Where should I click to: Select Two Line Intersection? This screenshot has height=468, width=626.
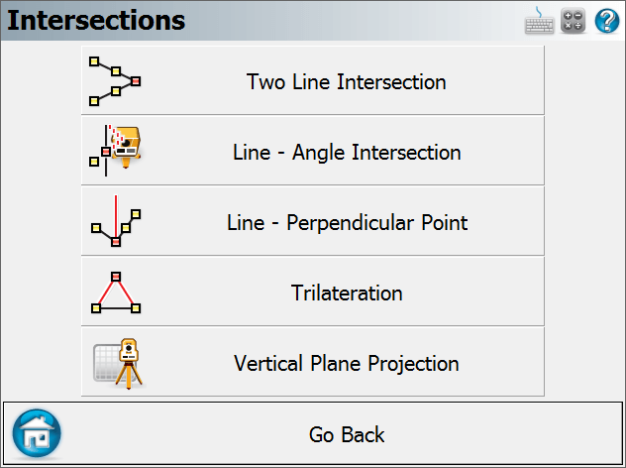coord(313,80)
